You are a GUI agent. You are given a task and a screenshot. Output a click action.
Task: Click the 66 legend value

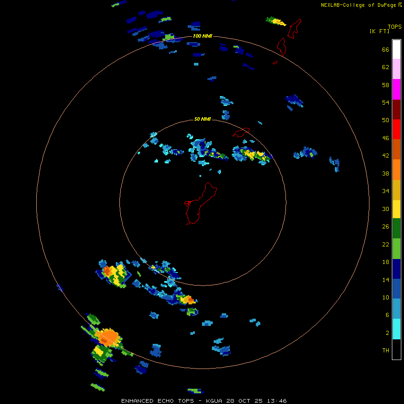tap(386, 50)
